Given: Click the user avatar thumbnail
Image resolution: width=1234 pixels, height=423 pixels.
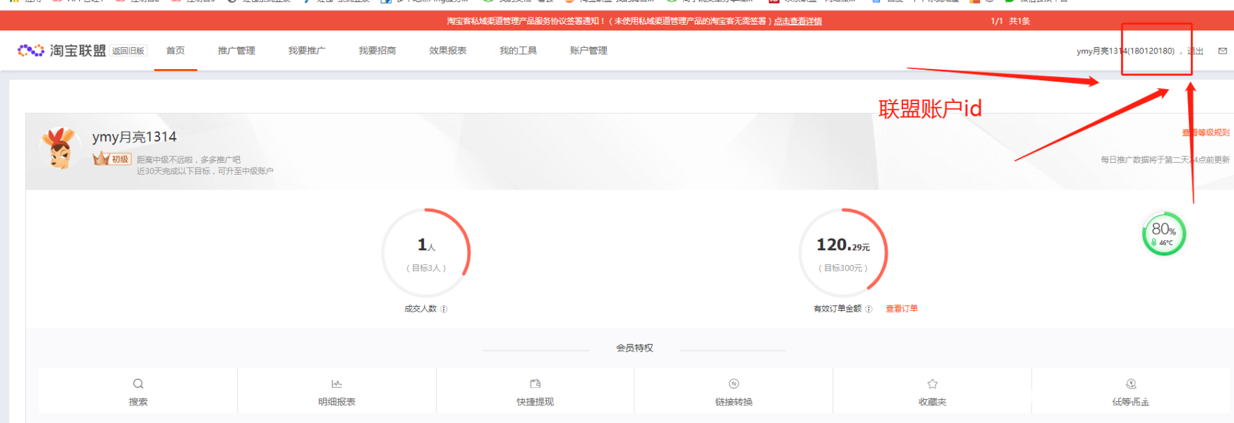Looking at the screenshot, I should (x=59, y=149).
